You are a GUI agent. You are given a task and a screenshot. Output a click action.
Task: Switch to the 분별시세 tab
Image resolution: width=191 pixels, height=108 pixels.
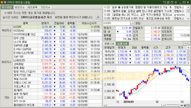click(109, 43)
